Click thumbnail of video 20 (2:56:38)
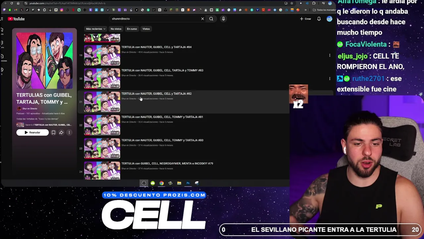The height and width of the screenshot is (239, 424). click(x=102, y=78)
